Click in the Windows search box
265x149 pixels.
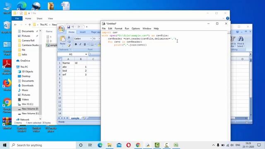click(43, 145)
